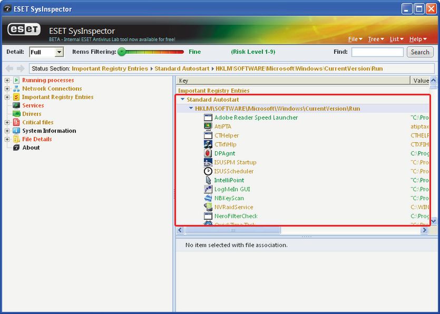
Task: Expand the System Information node
Action: [x=7, y=131]
